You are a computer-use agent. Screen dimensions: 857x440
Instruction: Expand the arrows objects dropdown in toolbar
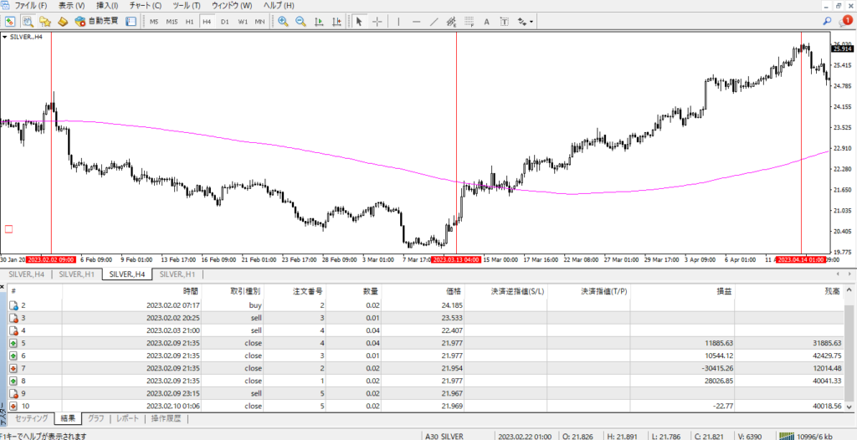[x=526, y=21]
